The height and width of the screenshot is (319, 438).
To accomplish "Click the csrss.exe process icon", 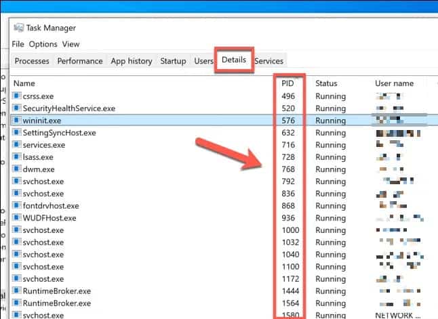I will tap(16, 95).
